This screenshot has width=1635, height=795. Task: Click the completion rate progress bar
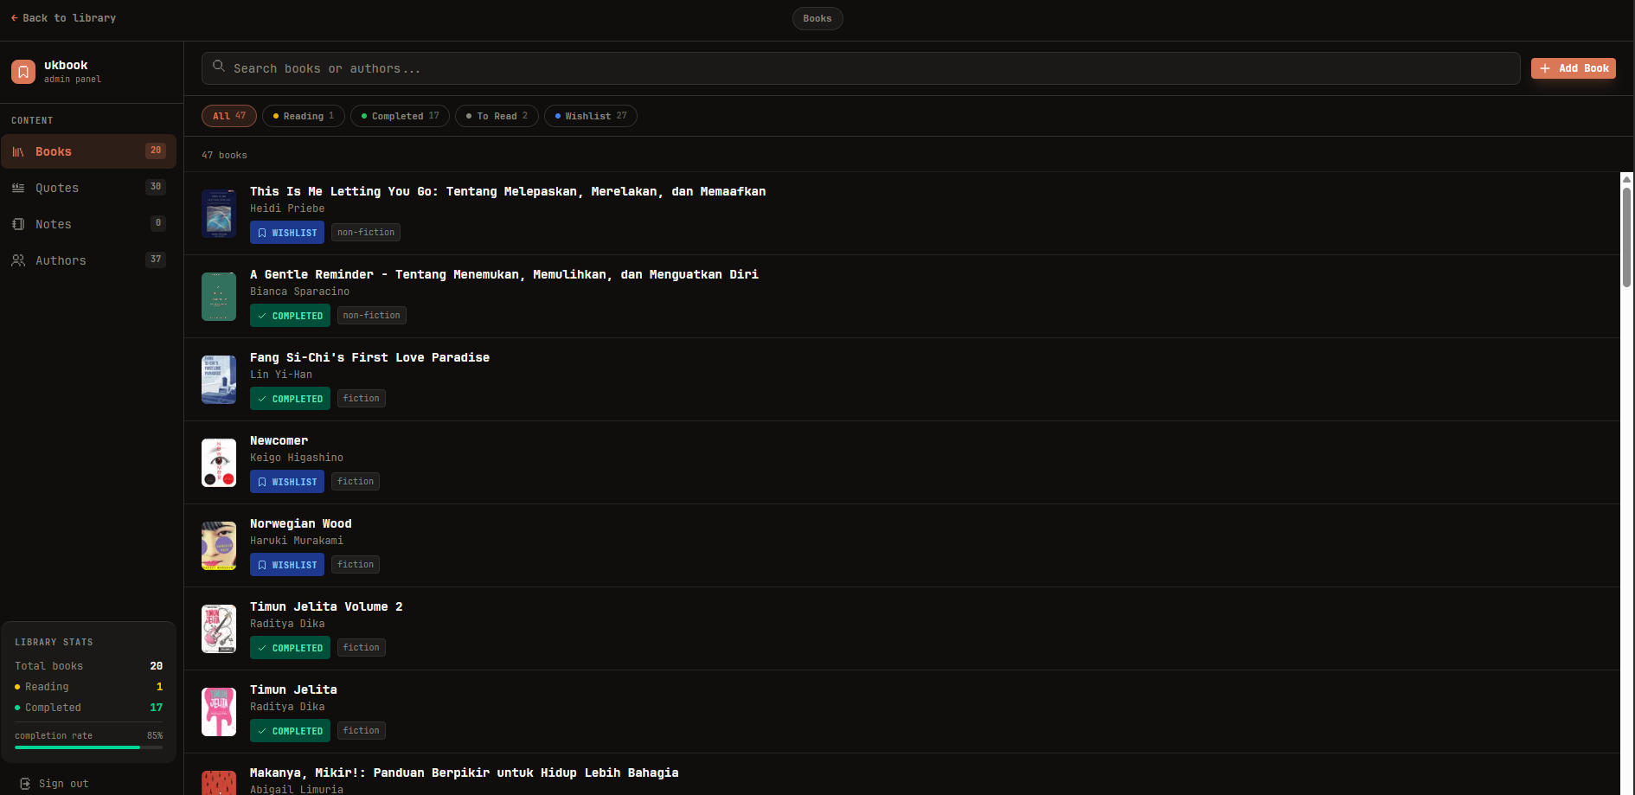[x=88, y=747]
